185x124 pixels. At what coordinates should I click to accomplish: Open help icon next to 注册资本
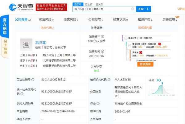point(103,36)
